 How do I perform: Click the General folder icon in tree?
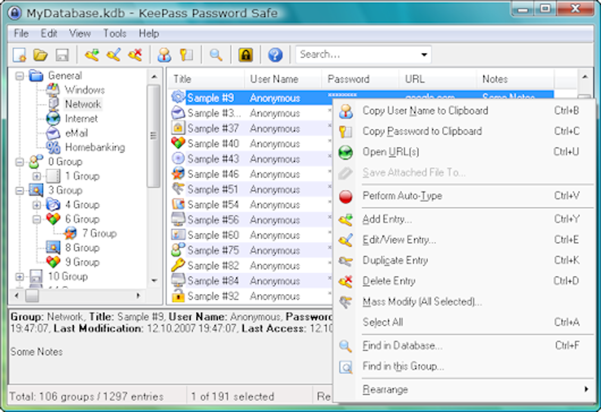tap(36, 76)
